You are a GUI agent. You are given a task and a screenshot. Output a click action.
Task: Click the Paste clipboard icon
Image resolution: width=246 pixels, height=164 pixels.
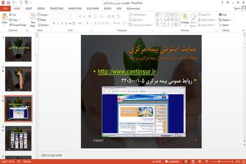pos(5,17)
